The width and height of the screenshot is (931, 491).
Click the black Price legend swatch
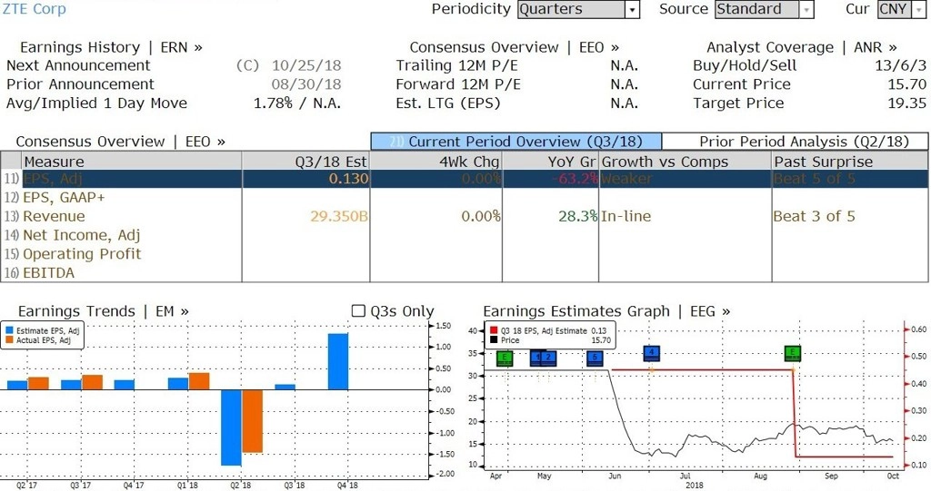click(494, 340)
